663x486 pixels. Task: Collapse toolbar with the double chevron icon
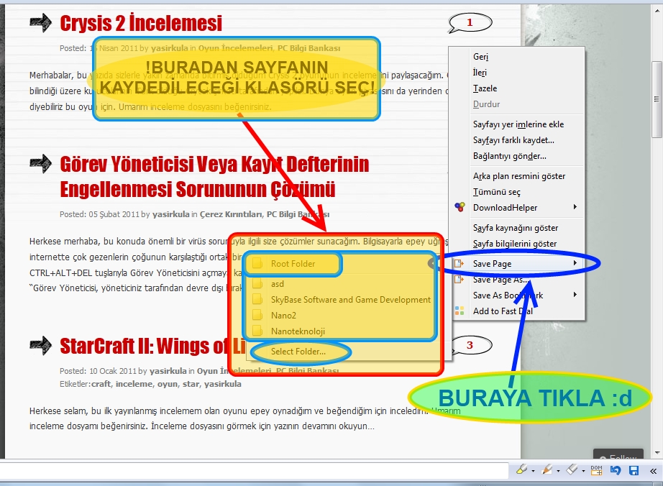coord(653,470)
